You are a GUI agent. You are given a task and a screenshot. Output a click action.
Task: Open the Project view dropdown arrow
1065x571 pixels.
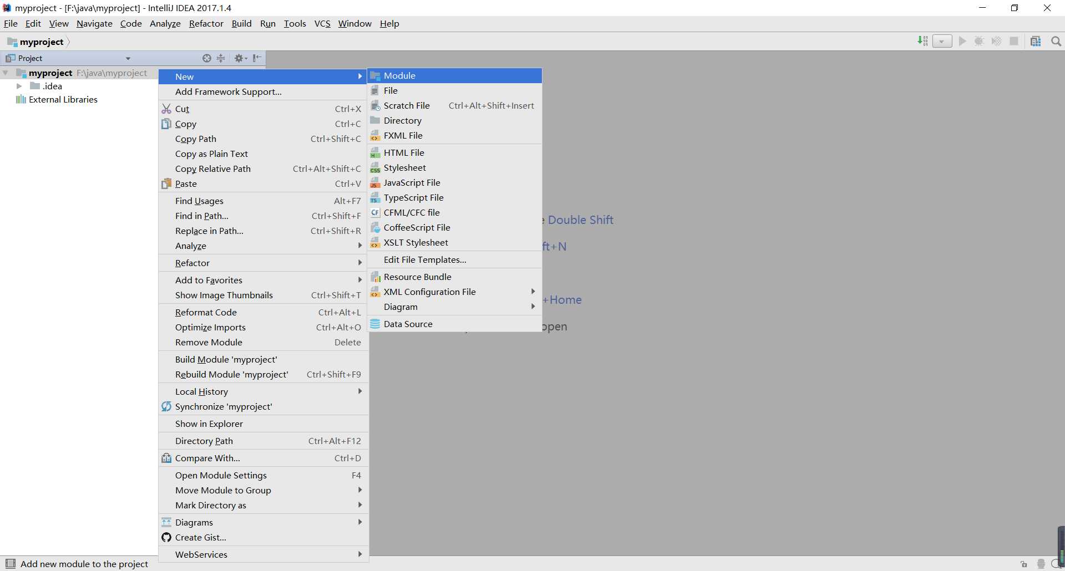128,59
